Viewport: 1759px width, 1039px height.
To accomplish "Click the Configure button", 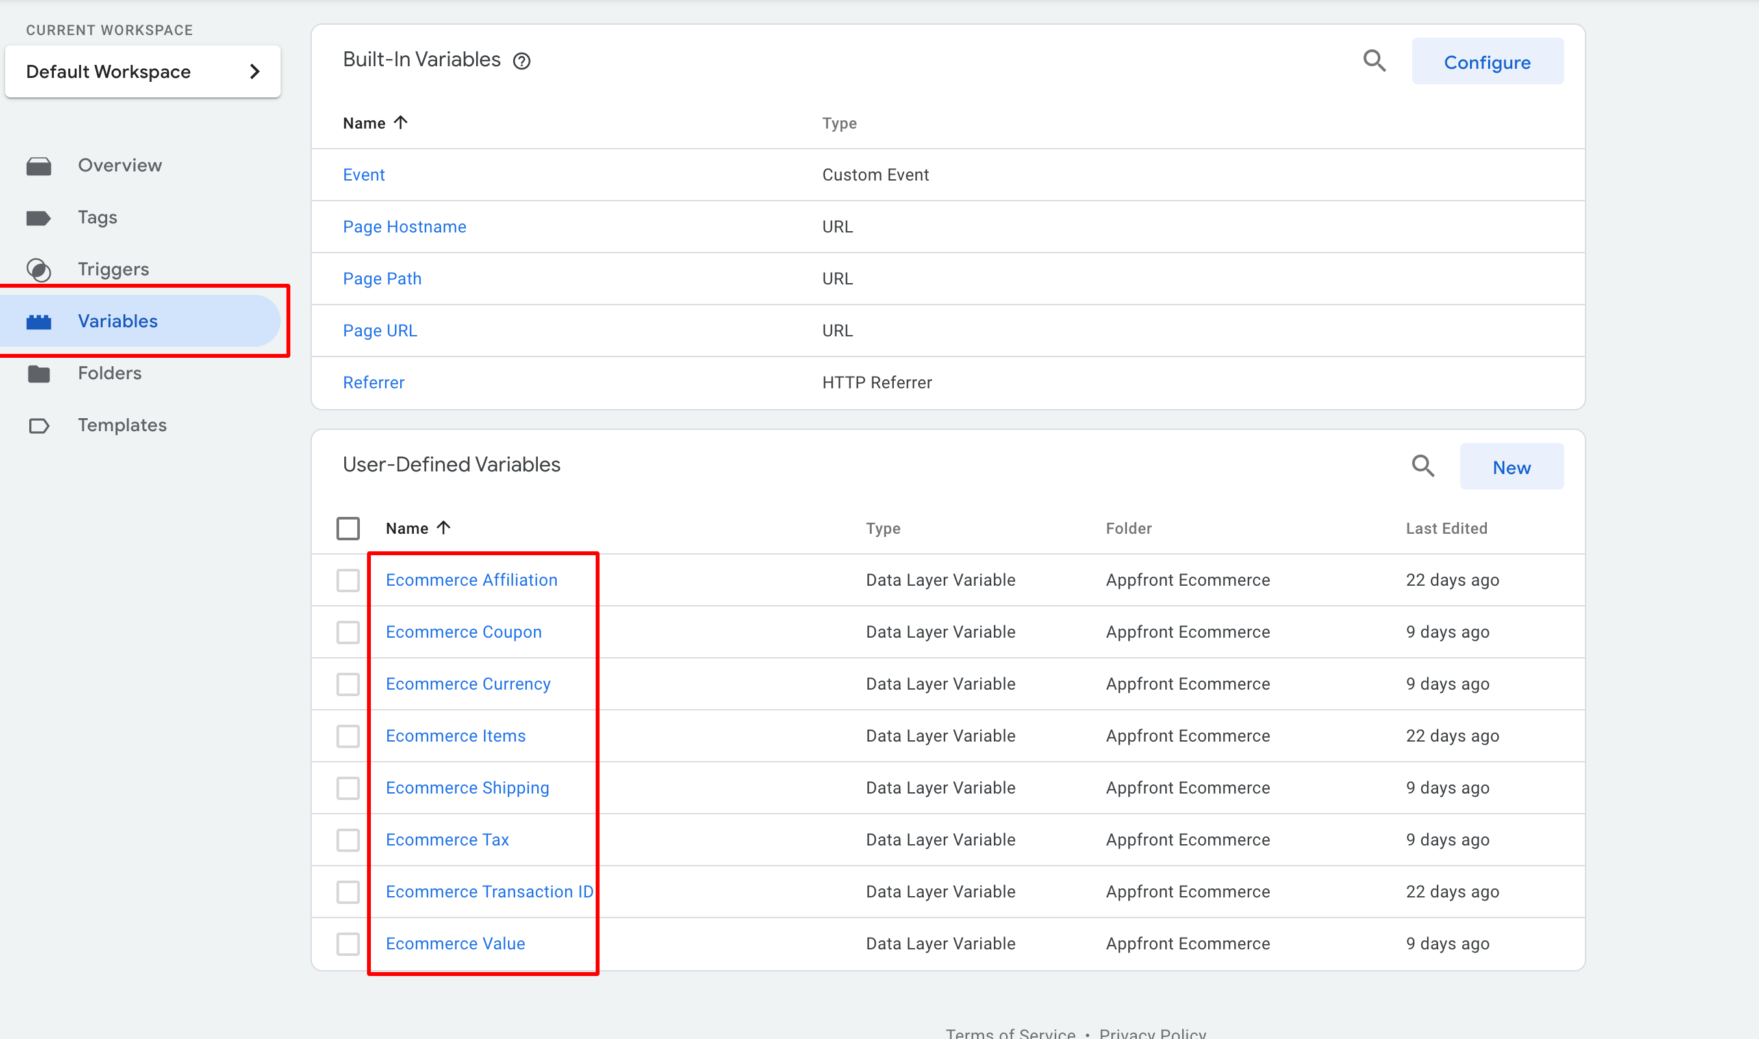I will pyautogui.click(x=1487, y=62).
